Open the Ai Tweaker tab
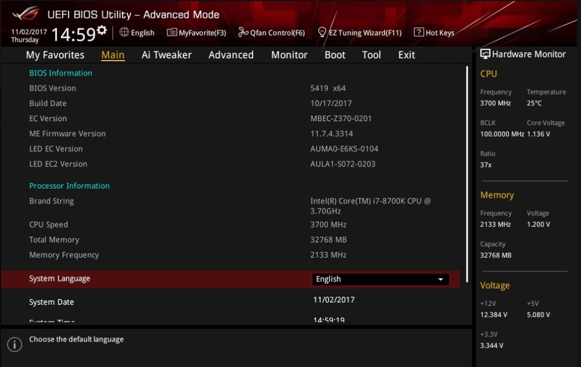The height and width of the screenshot is (367, 581). 166,55
